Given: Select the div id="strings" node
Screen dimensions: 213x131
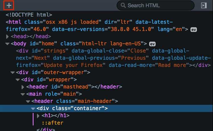Looking at the screenshot, I should (113, 58).
